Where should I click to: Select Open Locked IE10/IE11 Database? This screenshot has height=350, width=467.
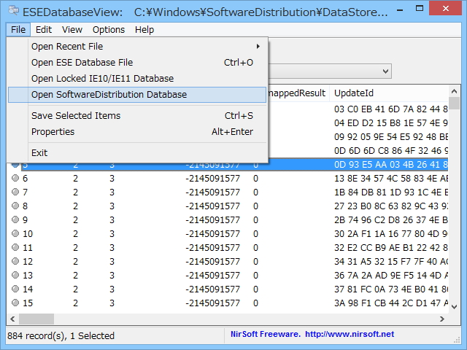[137, 79]
